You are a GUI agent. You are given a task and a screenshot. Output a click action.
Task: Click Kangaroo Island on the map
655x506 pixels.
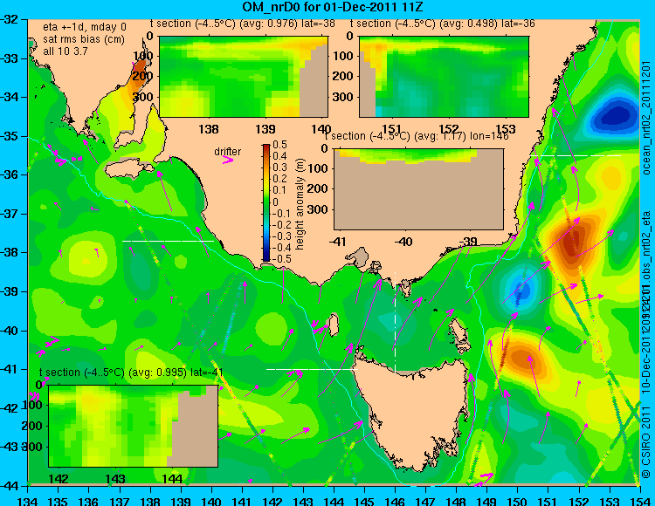point(130,170)
